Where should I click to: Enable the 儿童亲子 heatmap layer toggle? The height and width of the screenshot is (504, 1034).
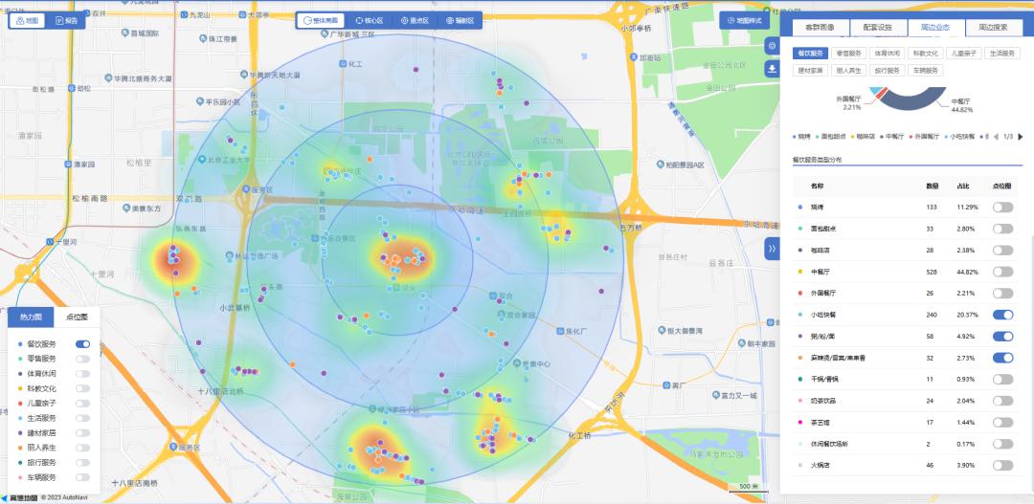click(x=83, y=404)
